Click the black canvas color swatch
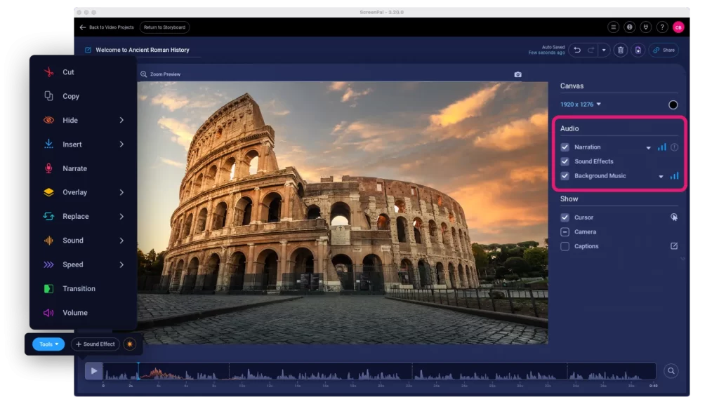 click(673, 105)
